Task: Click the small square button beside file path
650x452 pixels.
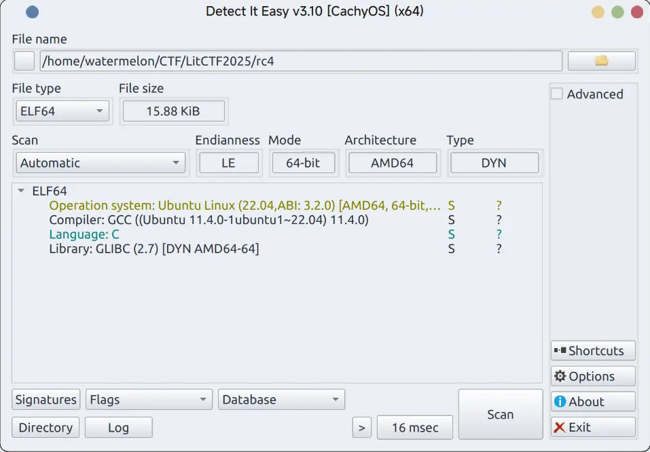Action: pos(24,61)
